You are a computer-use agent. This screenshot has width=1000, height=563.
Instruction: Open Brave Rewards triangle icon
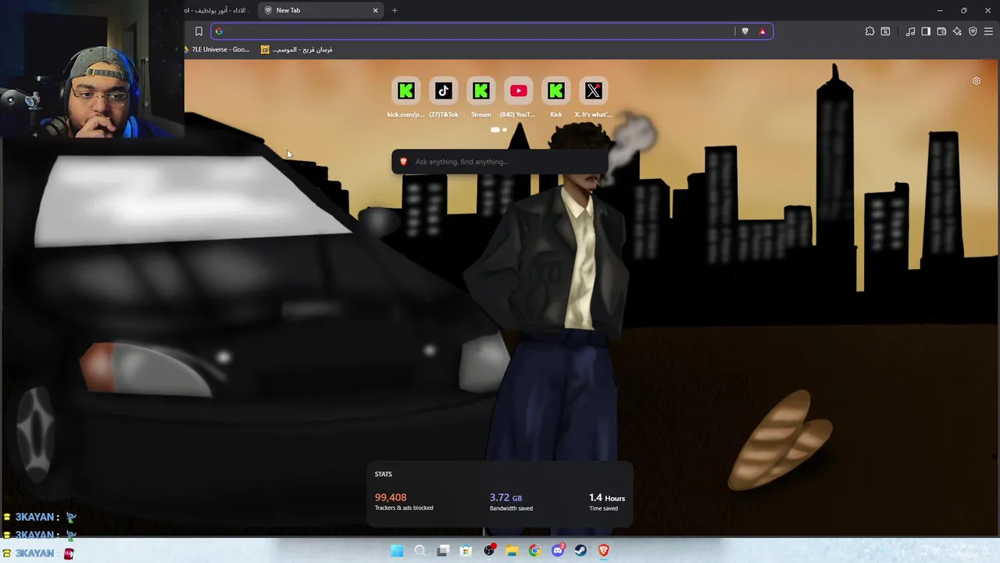coord(762,31)
